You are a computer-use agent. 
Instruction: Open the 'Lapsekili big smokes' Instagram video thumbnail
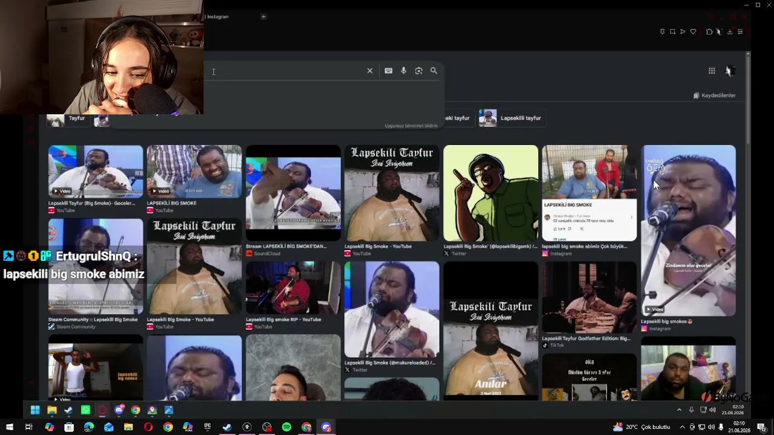688,230
